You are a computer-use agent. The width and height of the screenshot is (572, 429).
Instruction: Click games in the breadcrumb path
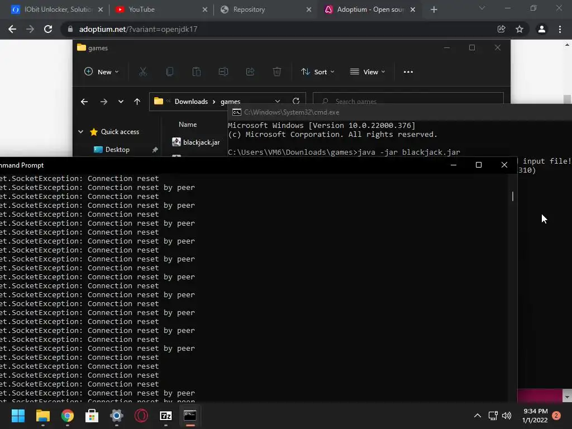[x=231, y=102]
